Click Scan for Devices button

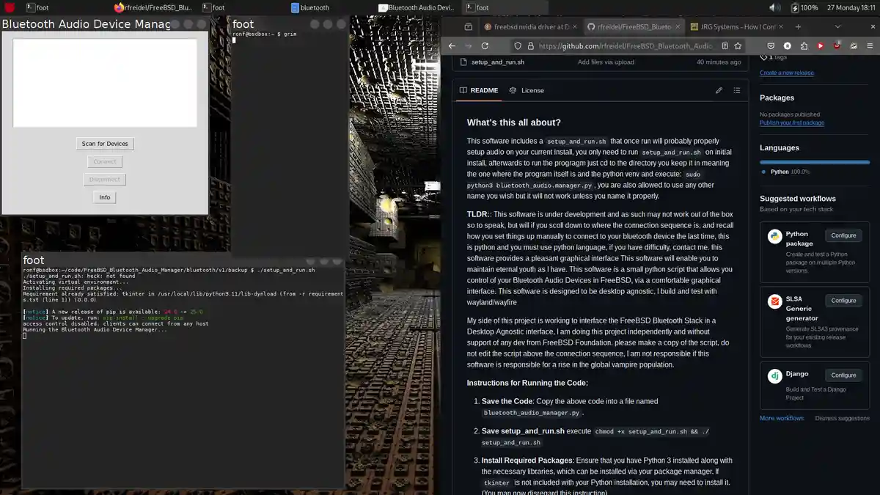(105, 144)
